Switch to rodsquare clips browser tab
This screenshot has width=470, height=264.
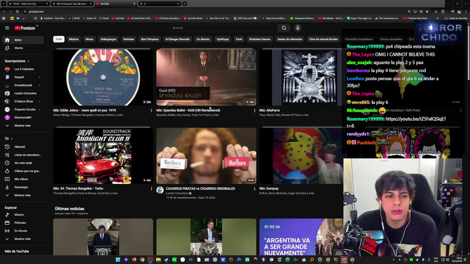pos(72,4)
